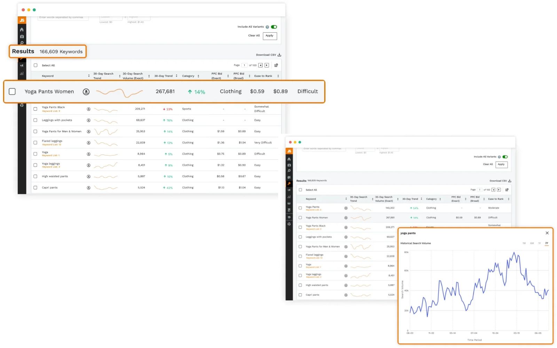
Task: Sort by 30-Day Search Trend in the larger window
Action: coord(119,76)
